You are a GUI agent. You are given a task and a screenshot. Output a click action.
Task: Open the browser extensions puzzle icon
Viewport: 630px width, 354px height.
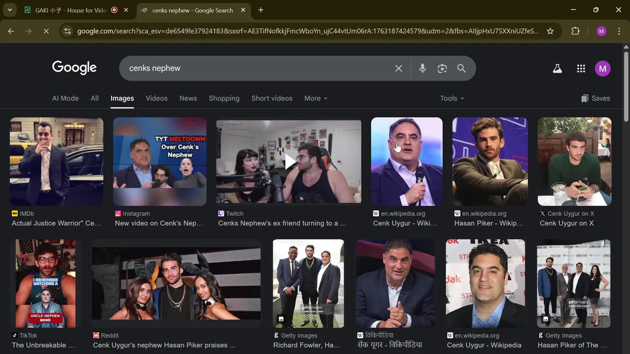tap(575, 31)
